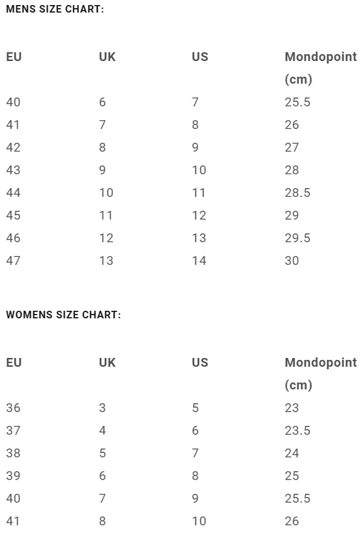Select mens EU size 47 cell
The height and width of the screenshot is (536, 363).
(13, 260)
